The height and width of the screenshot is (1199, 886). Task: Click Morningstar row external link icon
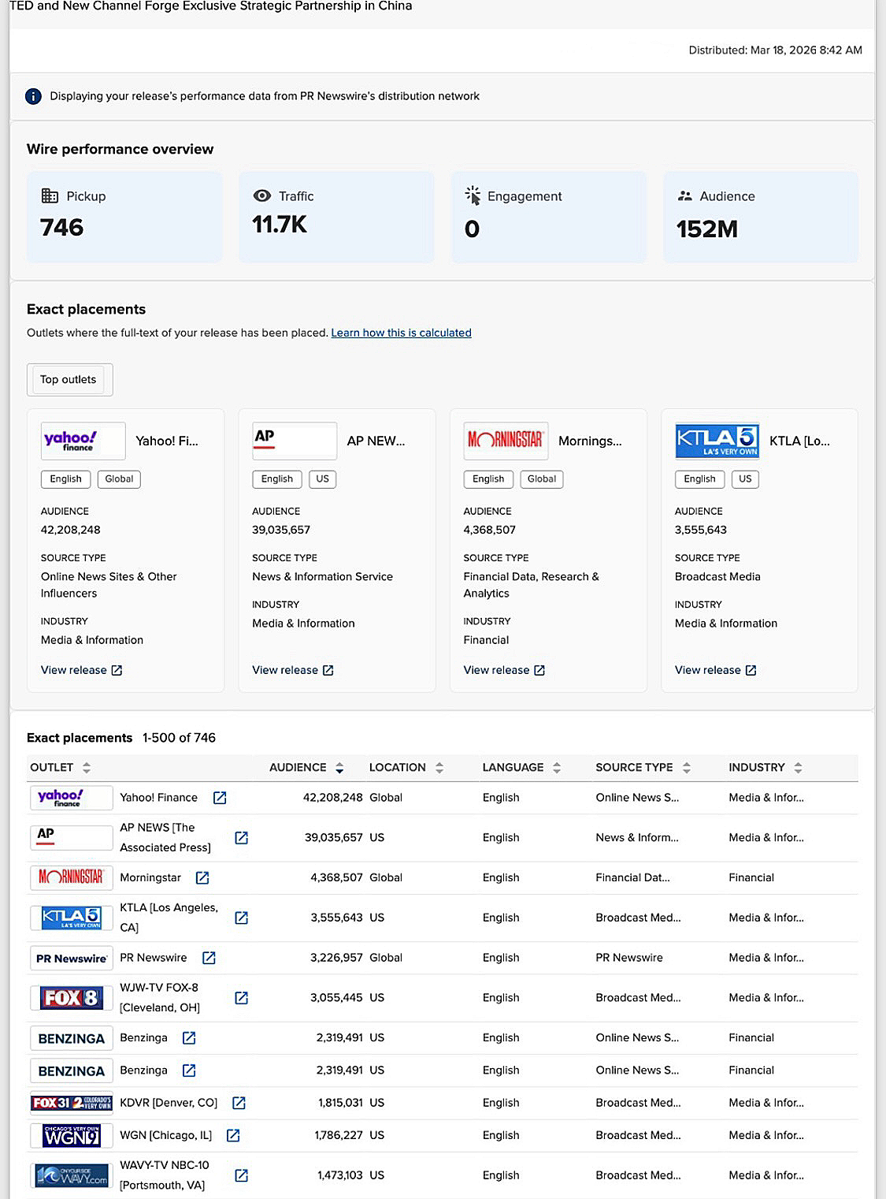(202, 877)
